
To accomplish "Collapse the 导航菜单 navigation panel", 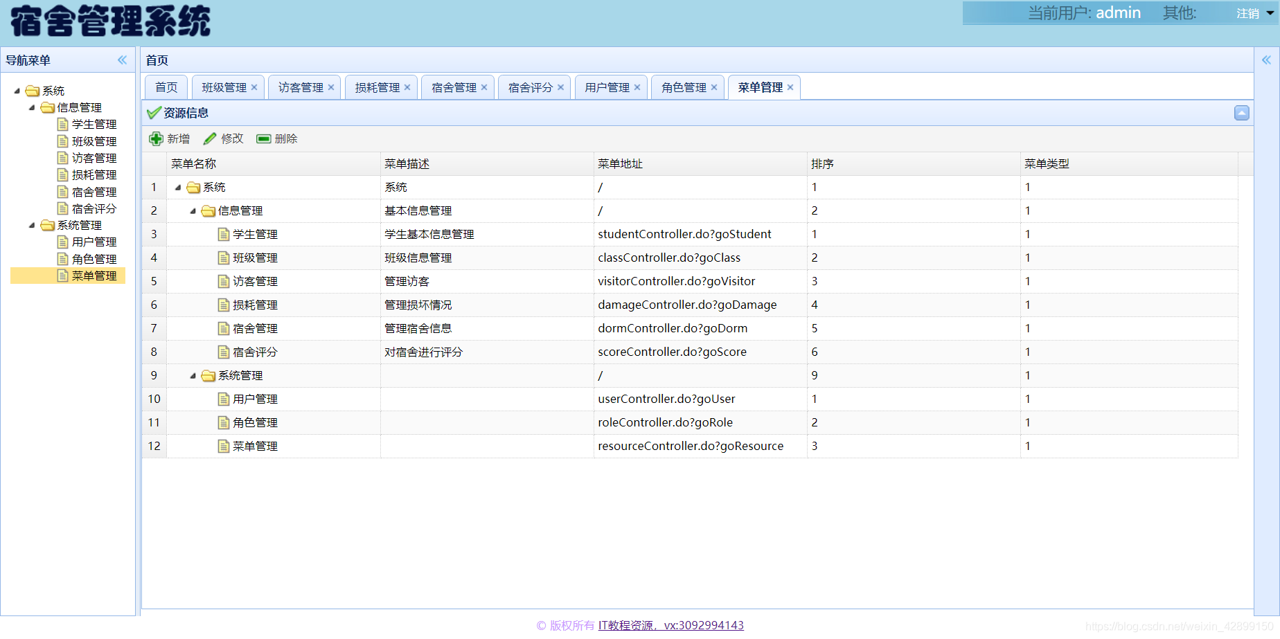I will (123, 60).
